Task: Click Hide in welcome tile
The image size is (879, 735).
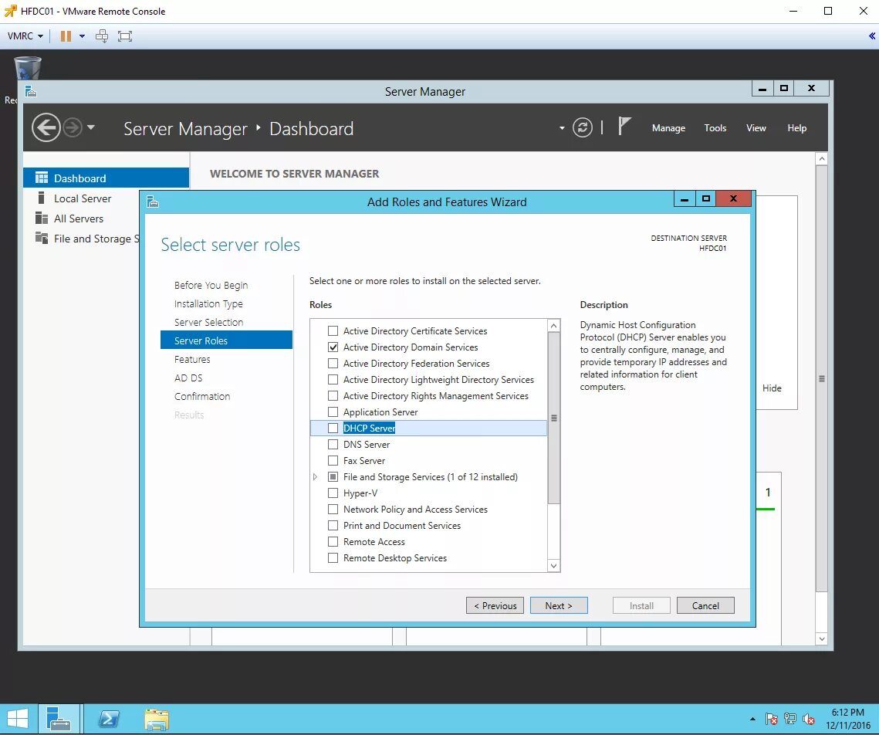Action: point(772,388)
